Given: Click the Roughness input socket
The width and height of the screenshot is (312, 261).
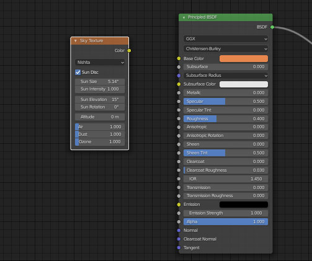Looking at the screenshot, I should (x=179, y=119).
